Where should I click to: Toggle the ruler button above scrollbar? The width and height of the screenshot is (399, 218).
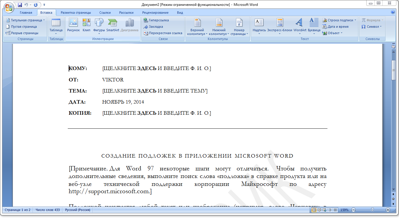tap(393, 46)
